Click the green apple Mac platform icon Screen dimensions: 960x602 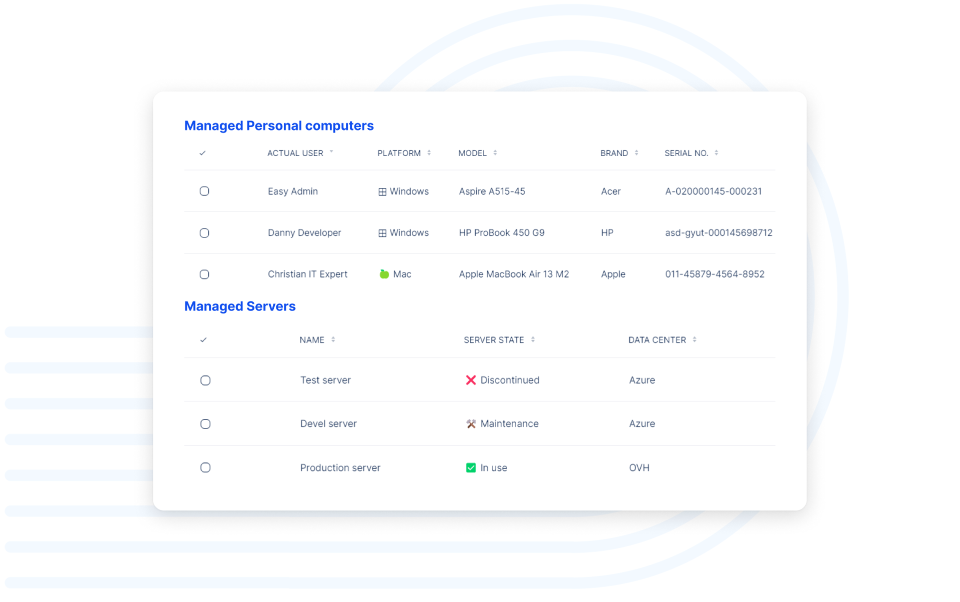pos(384,274)
